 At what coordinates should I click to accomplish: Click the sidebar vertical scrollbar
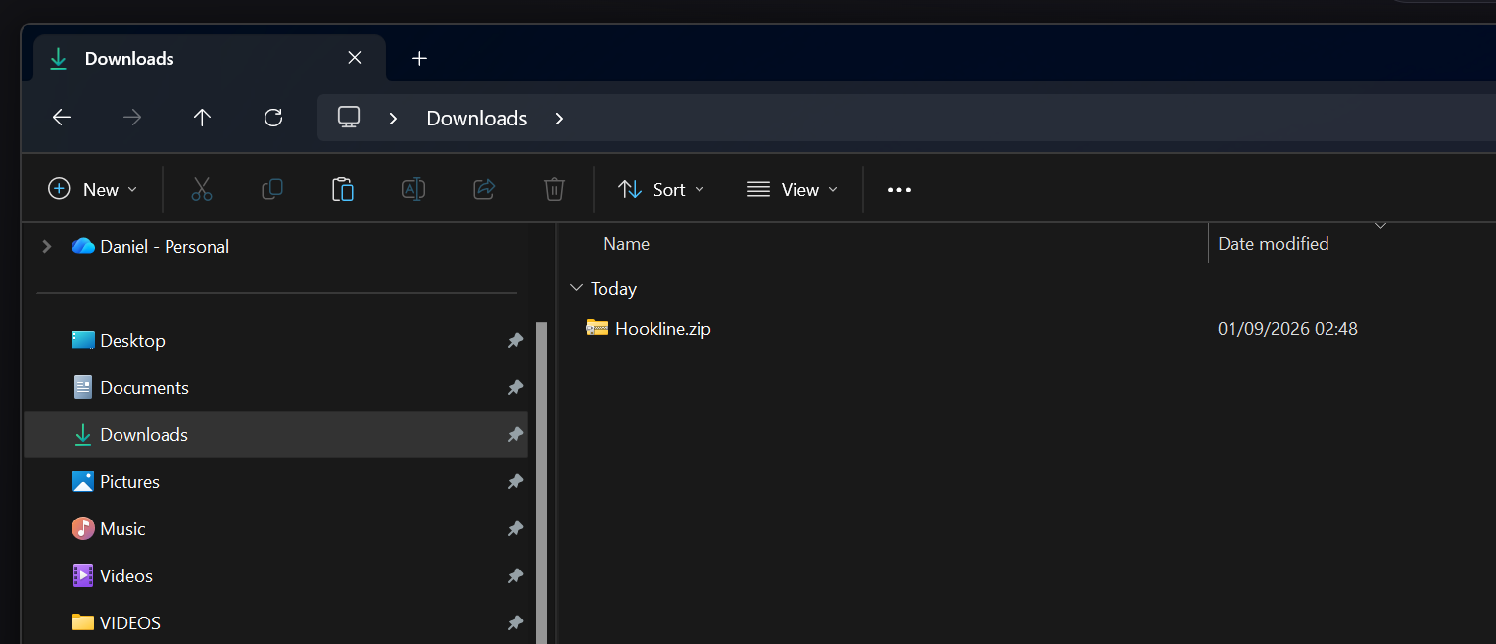(540, 482)
